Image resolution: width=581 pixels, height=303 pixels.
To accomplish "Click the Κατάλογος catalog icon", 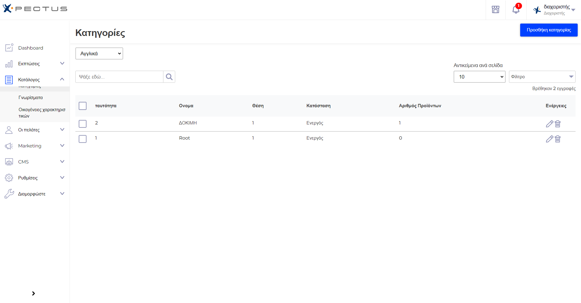I will (9, 80).
